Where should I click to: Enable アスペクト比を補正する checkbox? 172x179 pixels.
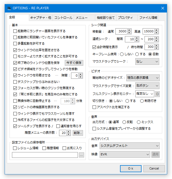point(94,107)
